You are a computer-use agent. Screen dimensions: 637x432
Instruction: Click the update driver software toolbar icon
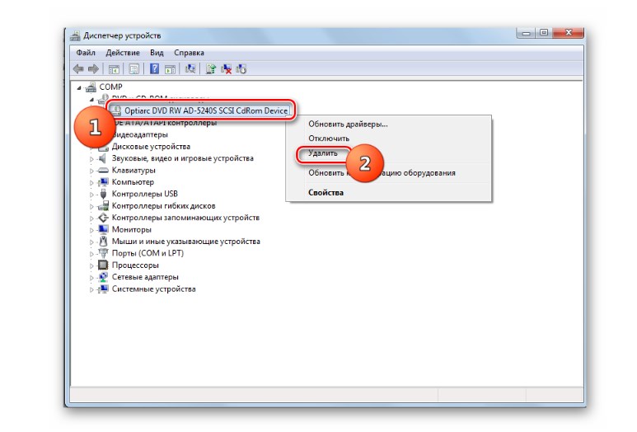tap(210, 68)
